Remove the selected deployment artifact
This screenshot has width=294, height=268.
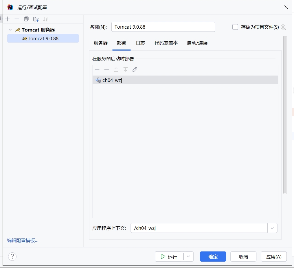pyautogui.click(x=106, y=69)
